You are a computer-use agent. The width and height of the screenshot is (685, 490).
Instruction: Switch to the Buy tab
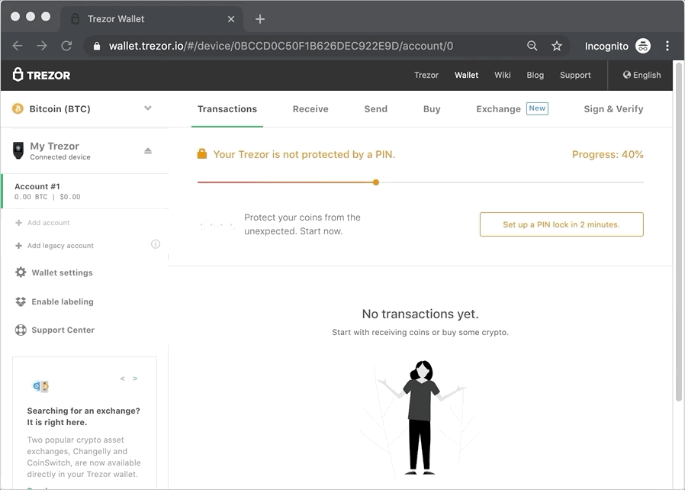coord(432,109)
